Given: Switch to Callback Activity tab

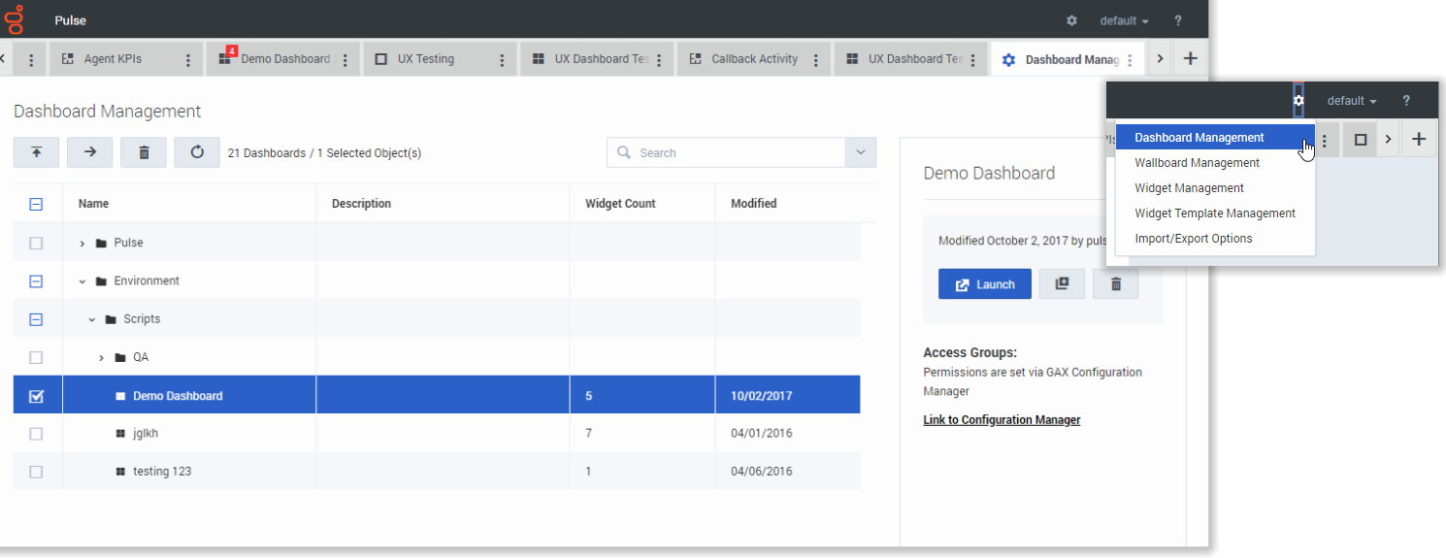Looking at the screenshot, I should click(754, 59).
